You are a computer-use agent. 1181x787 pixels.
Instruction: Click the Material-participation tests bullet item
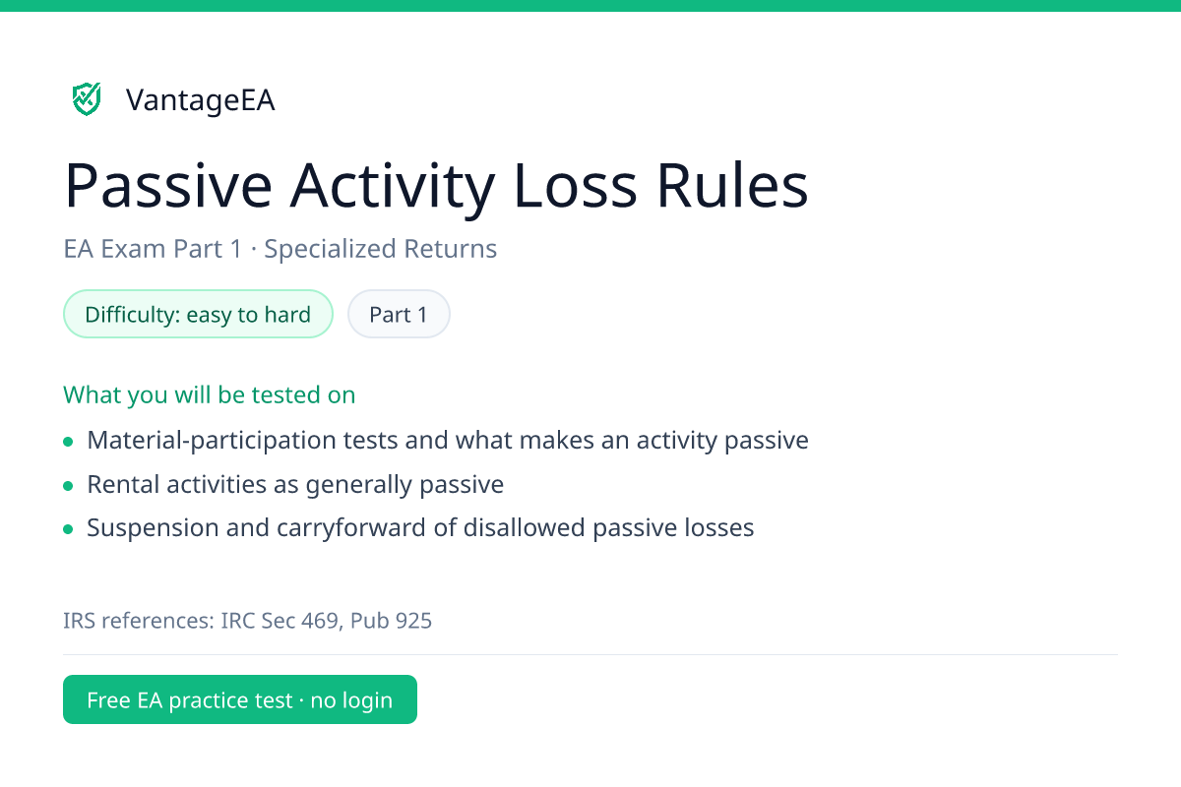(448, 440)
